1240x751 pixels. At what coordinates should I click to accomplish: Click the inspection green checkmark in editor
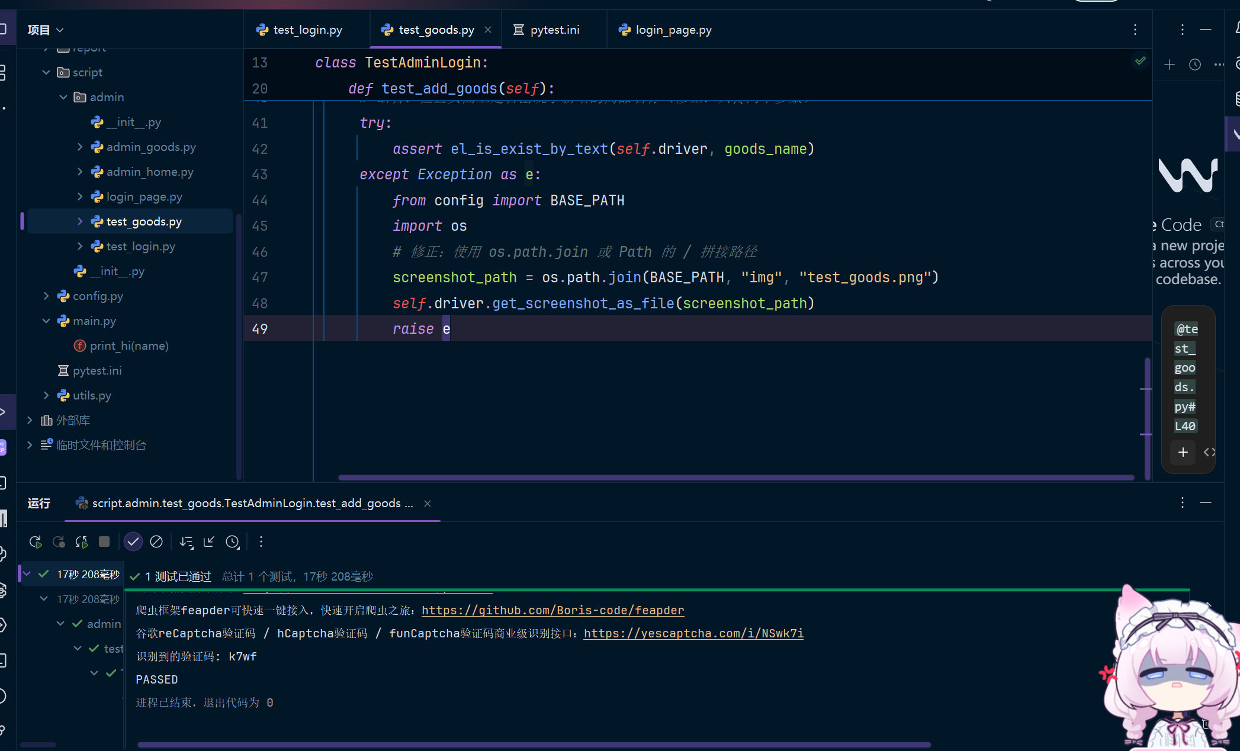tap(1141, 60)
